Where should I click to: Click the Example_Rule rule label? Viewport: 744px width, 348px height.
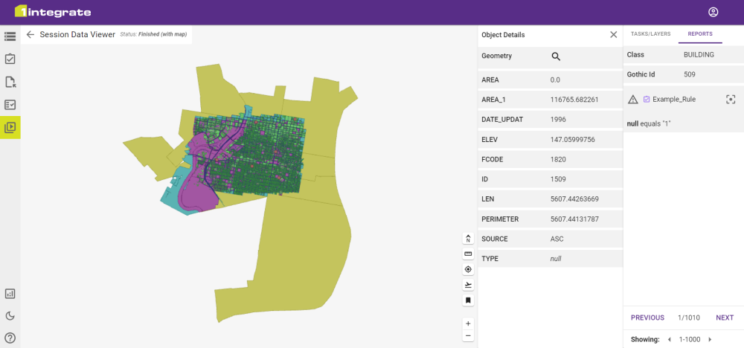[674, 99]
